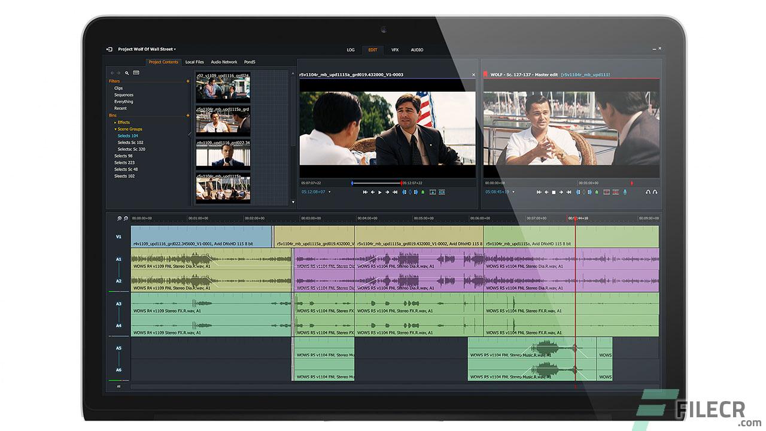Image resolution: width=766 pixels, height=431 pixels.
Task: Select the Clips filter
Action: coord(118,88)
